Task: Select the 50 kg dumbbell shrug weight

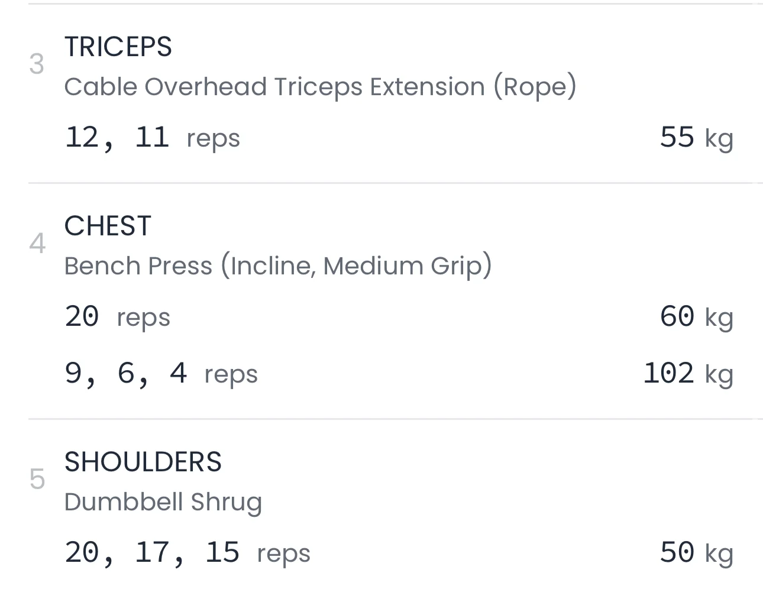Action: [x=696, y=553]
